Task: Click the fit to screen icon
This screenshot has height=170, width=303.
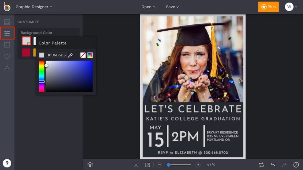Action: coord(136,165)
